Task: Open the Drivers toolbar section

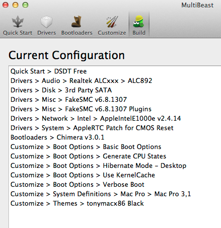Action: 47,26
